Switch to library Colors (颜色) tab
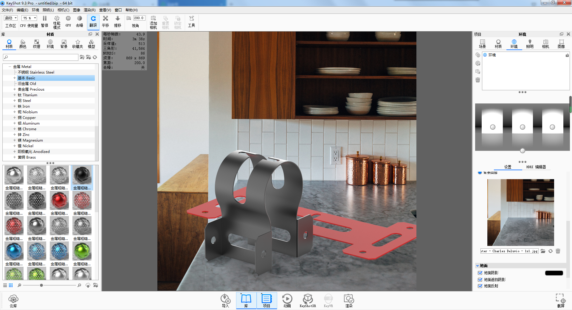Image resolution: width=572 pixels, height=310 pixels. click(23, 44)
